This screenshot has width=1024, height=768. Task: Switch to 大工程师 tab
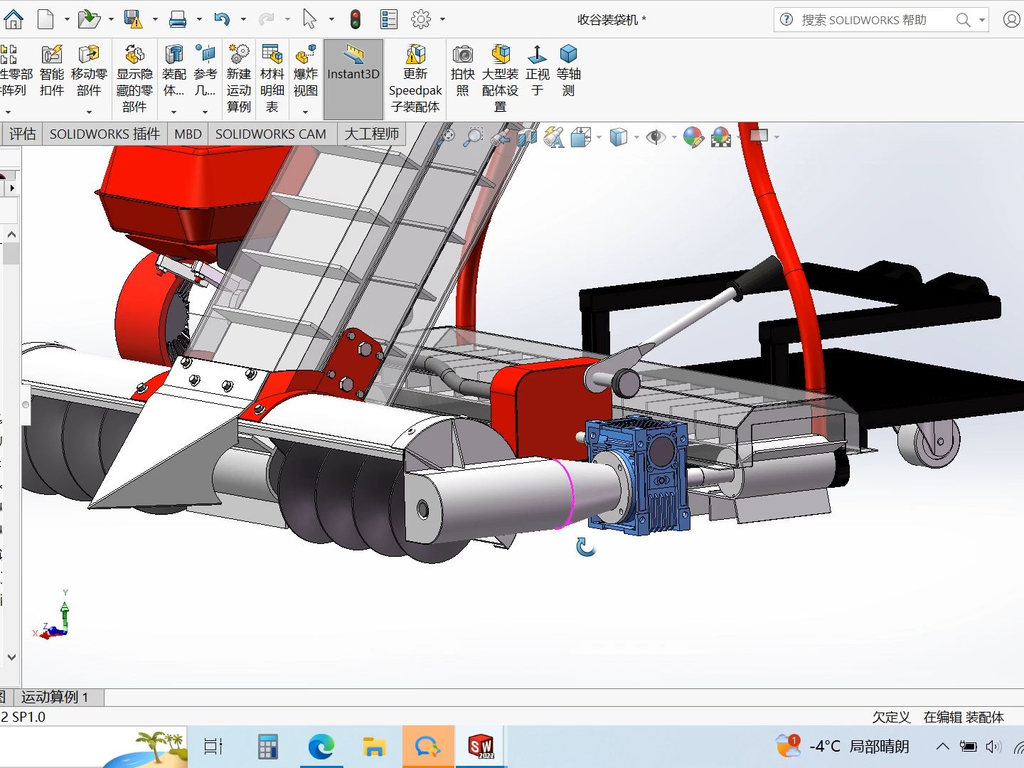[x=372, y=134]
